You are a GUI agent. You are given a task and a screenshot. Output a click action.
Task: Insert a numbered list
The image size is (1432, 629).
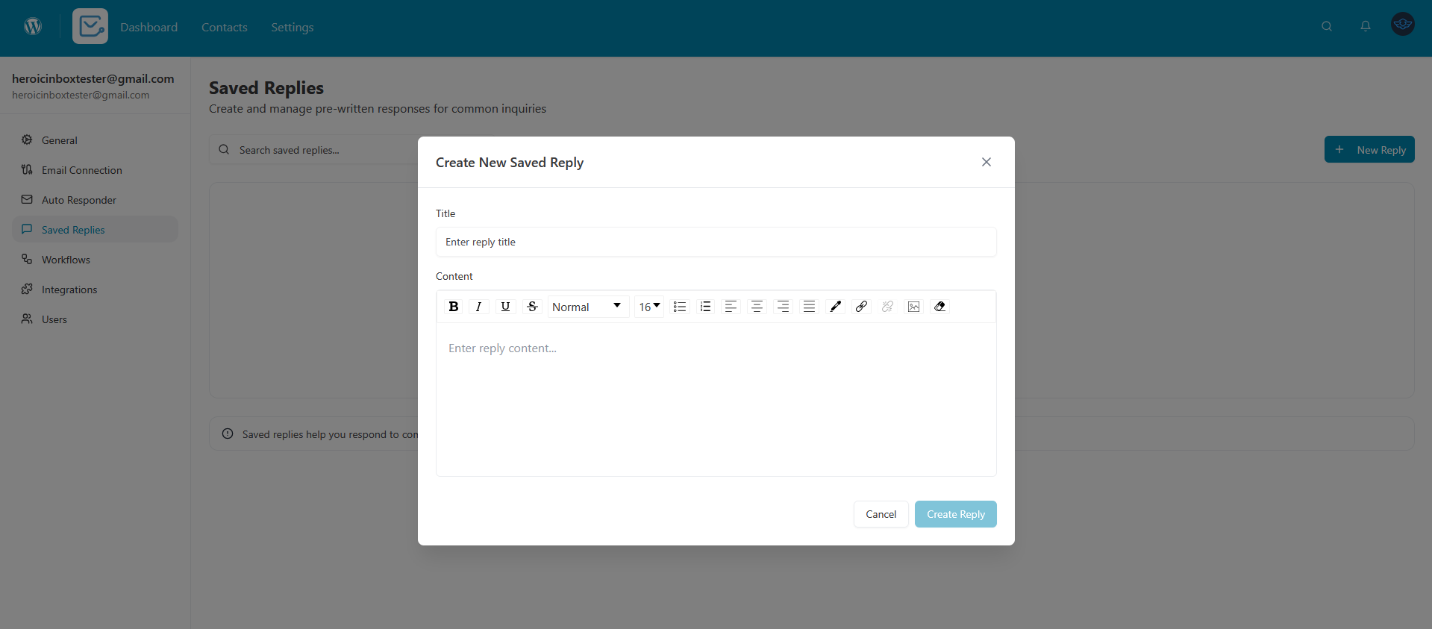coord(705,307)
